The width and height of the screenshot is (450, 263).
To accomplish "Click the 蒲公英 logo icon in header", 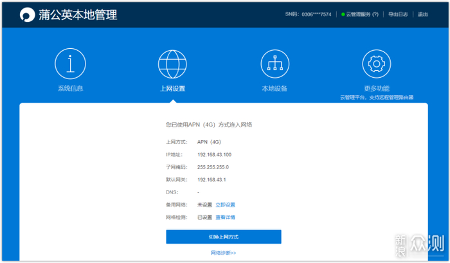I will coord(27,14).
